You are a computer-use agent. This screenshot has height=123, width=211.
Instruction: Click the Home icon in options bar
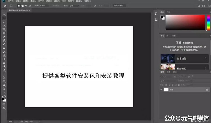pyautogui.click(x=5, y=6)
